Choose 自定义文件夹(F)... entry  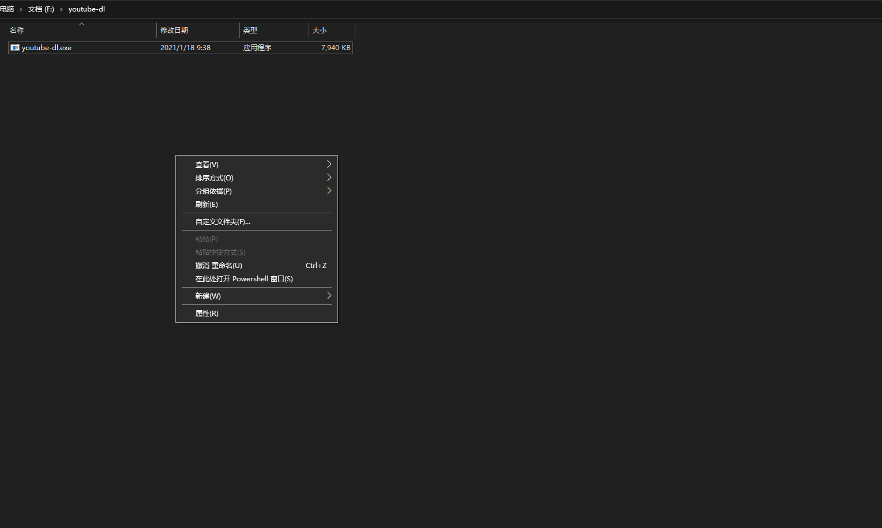(x=256, y=222)
